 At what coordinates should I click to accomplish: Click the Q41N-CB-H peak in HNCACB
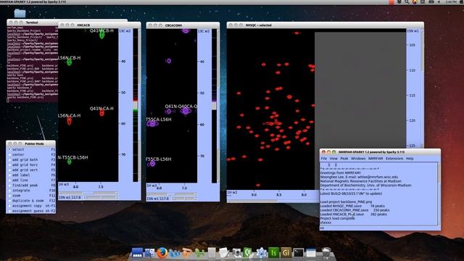(x=101, y=36)
